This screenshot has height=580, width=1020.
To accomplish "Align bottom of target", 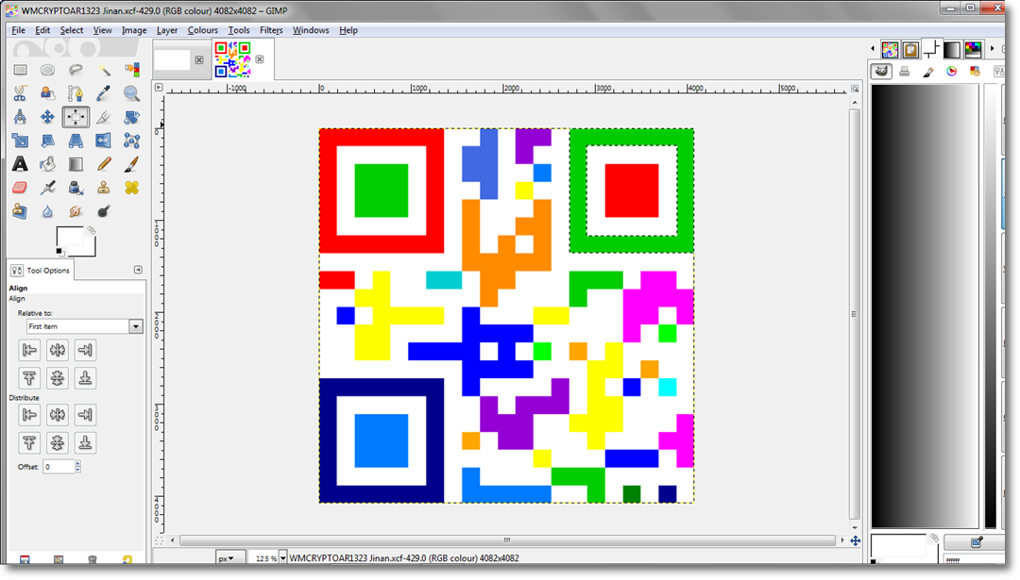I will click(x=85, y=378).
